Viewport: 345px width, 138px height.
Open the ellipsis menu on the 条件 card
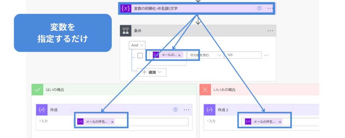click(x=270, y=31)
